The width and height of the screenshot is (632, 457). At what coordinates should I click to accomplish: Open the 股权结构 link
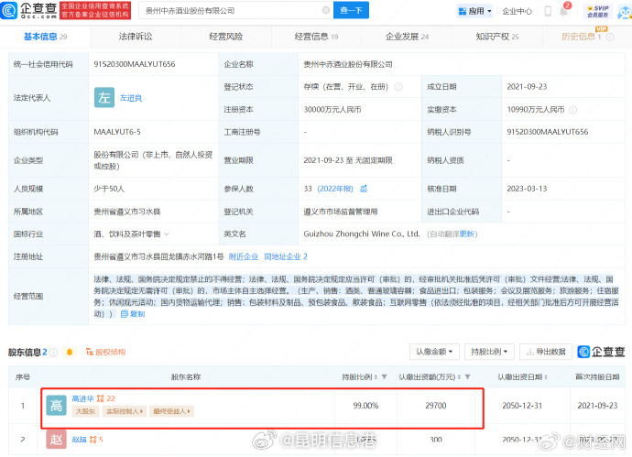pyautogui.click(x=106, y=353)
